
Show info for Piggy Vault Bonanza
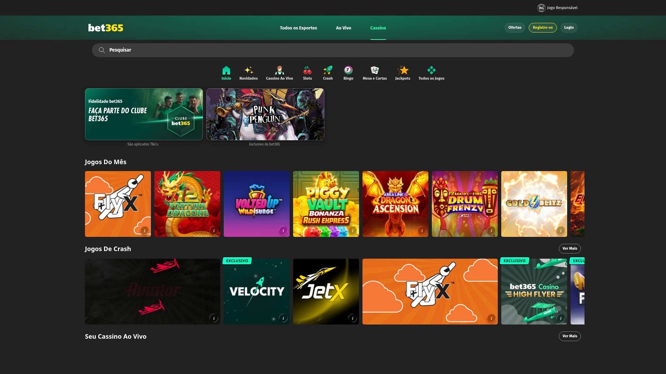point(352,231)
